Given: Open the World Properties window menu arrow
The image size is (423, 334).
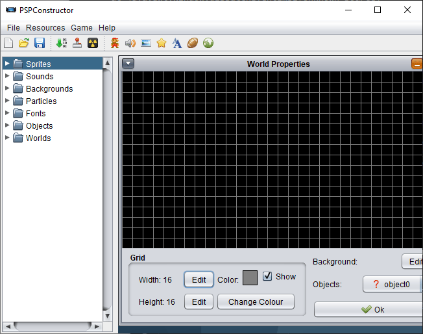Looking at the screenshot, I should (x=128, y=64).
